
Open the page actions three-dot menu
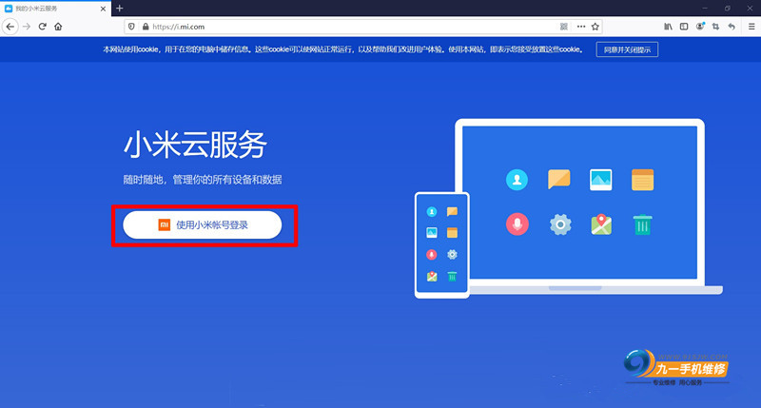pos(581,27)
